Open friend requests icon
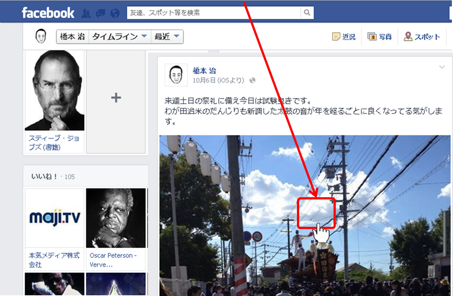Viewport: 453px width, 296px height. pos(86,13)
